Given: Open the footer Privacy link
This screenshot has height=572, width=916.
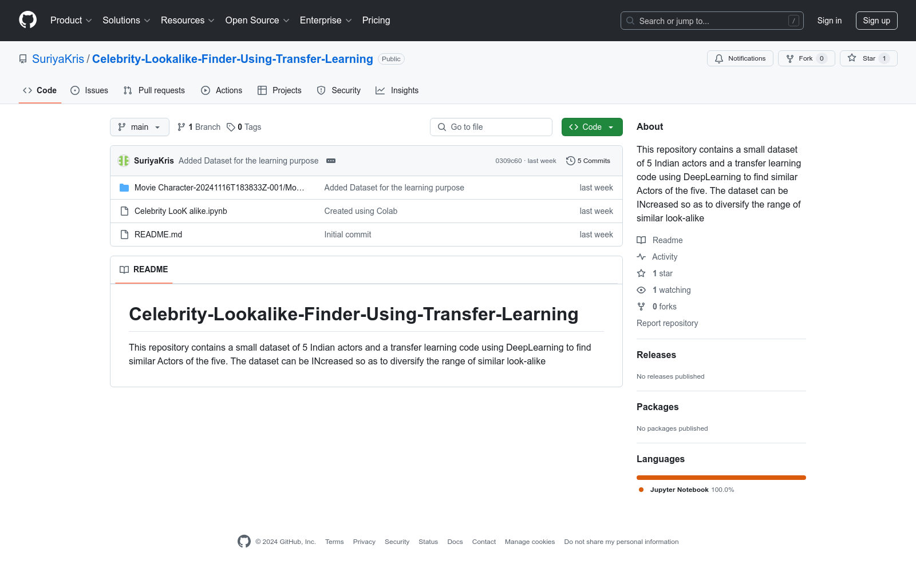Looking at the screenshot, I should 364,542.
